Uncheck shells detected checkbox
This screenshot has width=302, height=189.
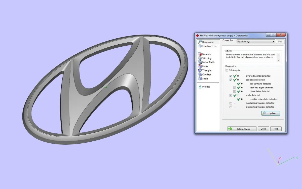click(x=231, y=96)
